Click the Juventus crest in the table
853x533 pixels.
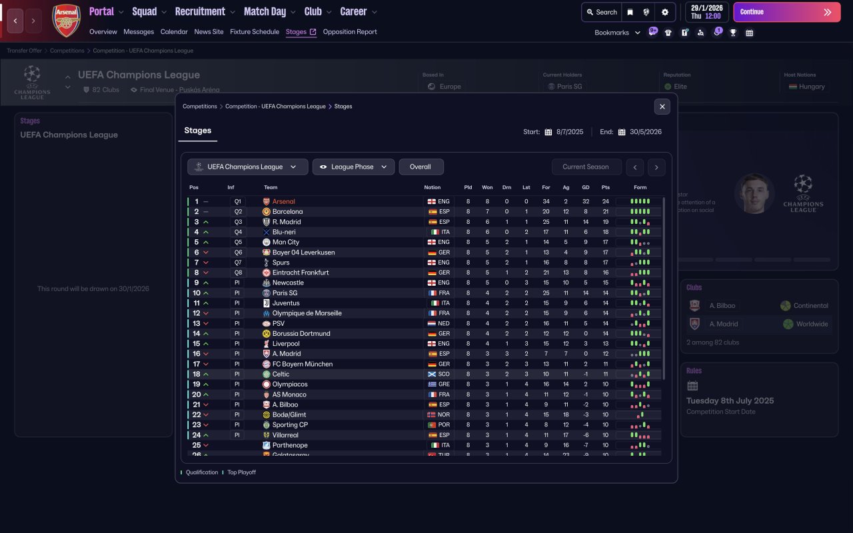click(267, 303)
